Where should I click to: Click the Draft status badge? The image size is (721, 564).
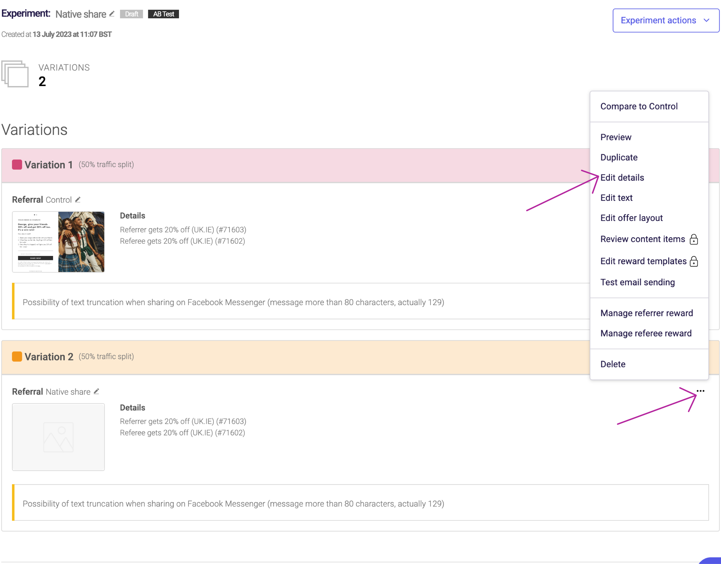(x=131, y=14)
